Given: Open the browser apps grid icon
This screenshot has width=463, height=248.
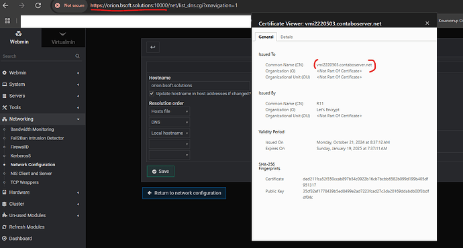Looking at the screenshot, I should pyautogui.click(x=7, y=21).
